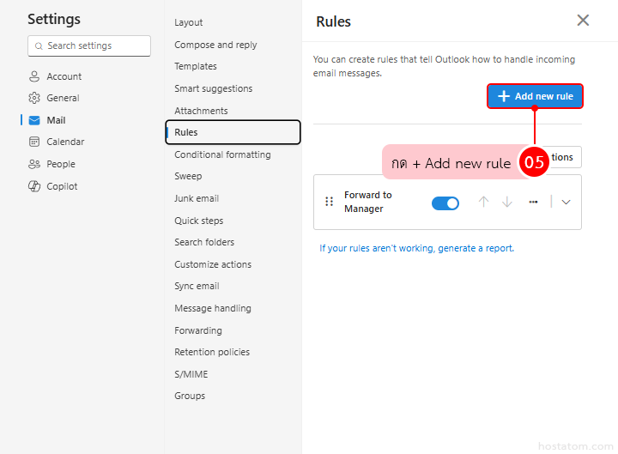Click the Account person icon

click(x=34, y=76)
